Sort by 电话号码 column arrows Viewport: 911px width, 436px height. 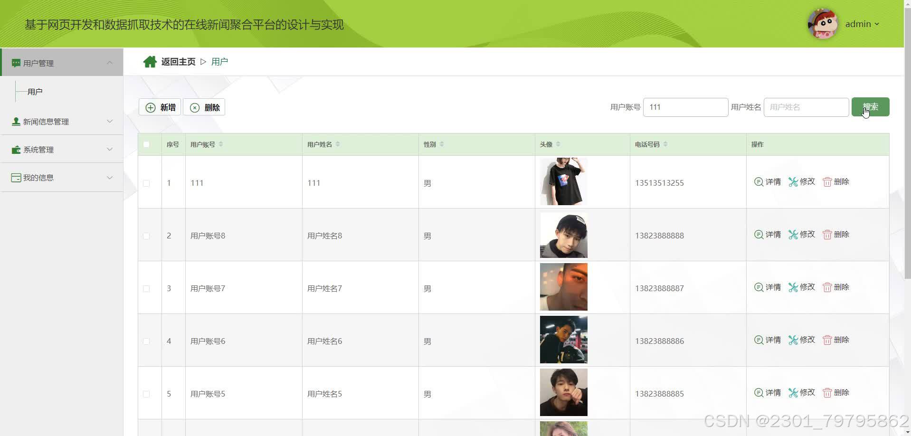point(665,144)
